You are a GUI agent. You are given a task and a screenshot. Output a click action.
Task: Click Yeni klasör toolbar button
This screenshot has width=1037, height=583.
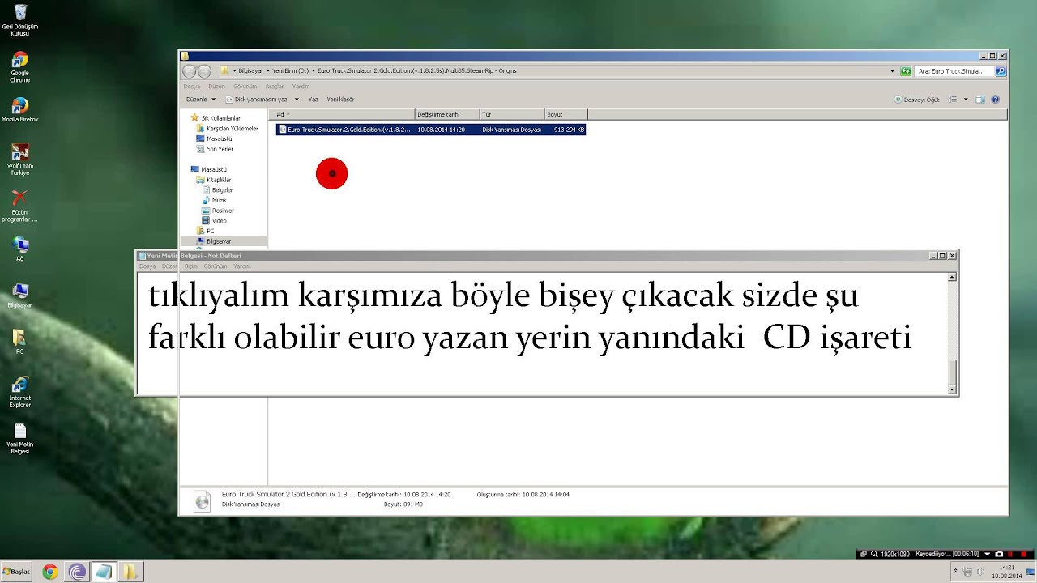[340, 100]
